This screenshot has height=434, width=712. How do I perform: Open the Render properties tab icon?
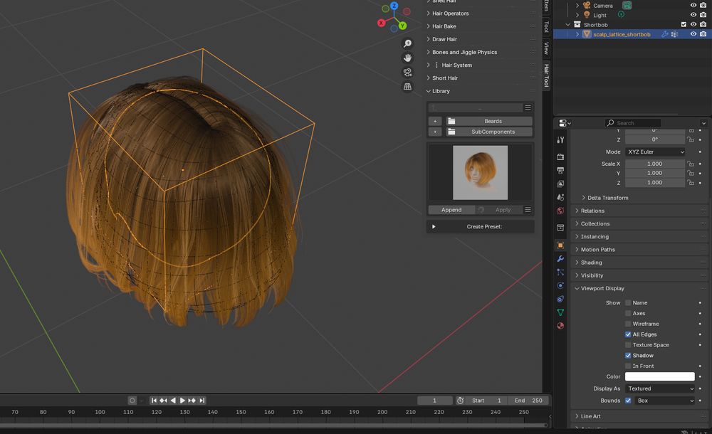pos(560,157)
